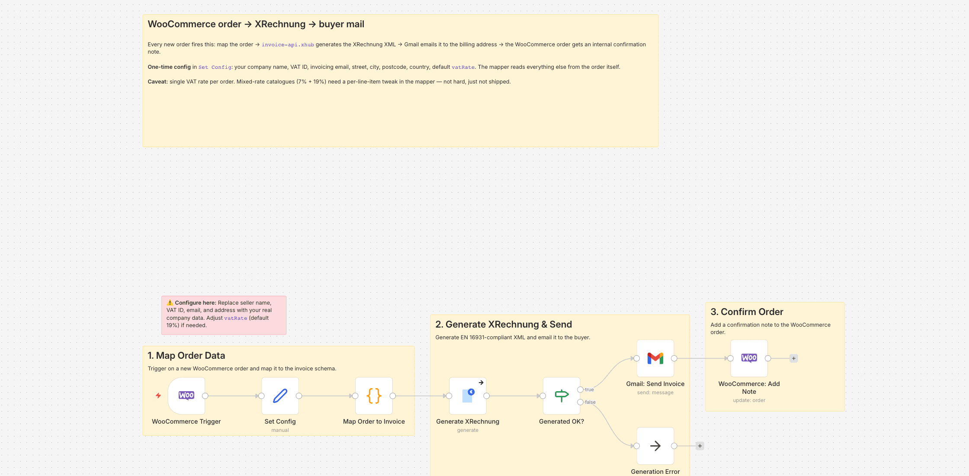Click the 'false' branch label
The image size is (969, 476).
pos(590,402)
